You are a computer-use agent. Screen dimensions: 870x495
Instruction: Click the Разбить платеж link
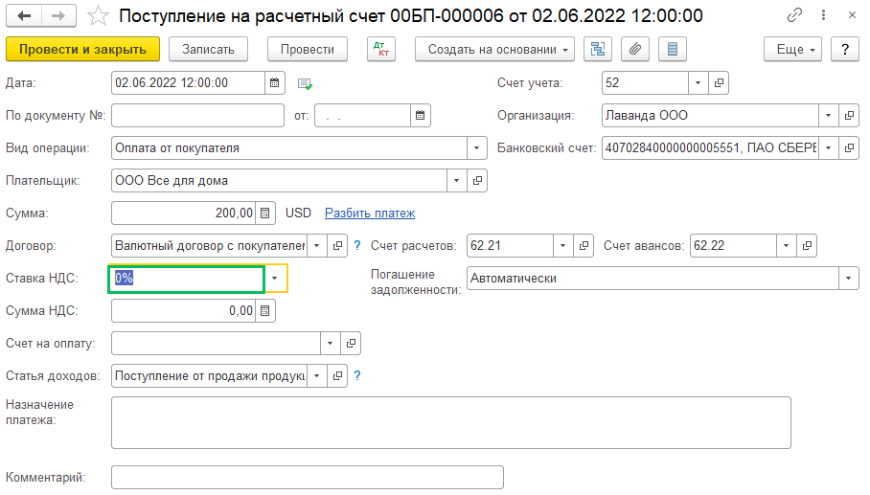pos(370,214)
